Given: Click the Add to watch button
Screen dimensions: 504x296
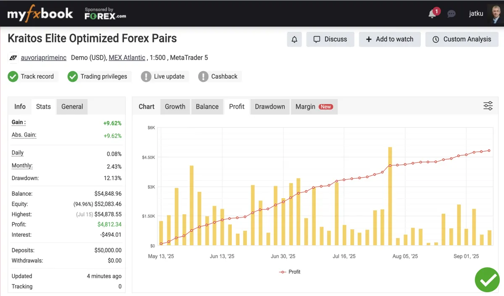Looking at the screenshot, I should tap(389, 39).
